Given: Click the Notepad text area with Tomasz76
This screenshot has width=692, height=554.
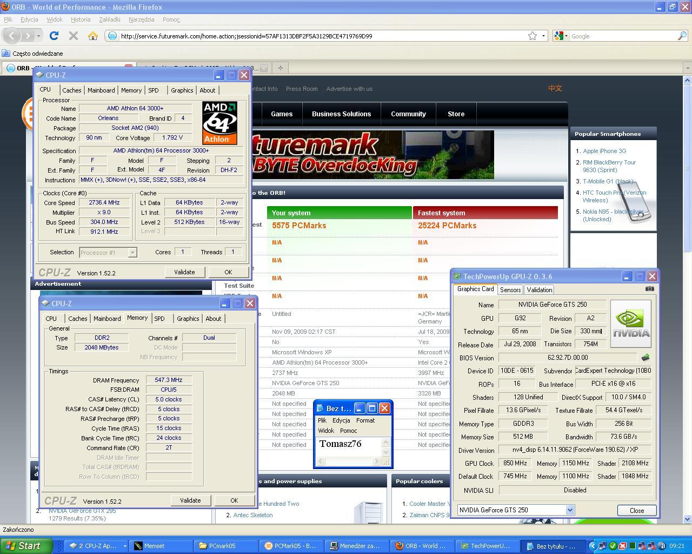Looking at the screenshot, I should tap(349, 447).
